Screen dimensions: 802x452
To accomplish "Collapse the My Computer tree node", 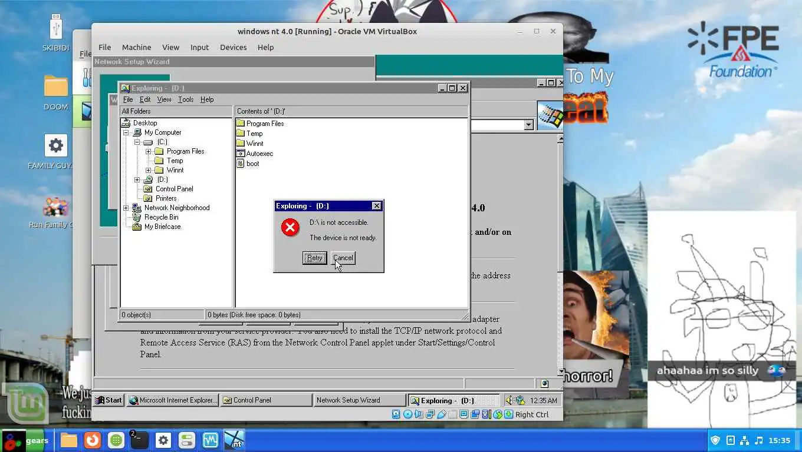I will (x=126, y=132).
